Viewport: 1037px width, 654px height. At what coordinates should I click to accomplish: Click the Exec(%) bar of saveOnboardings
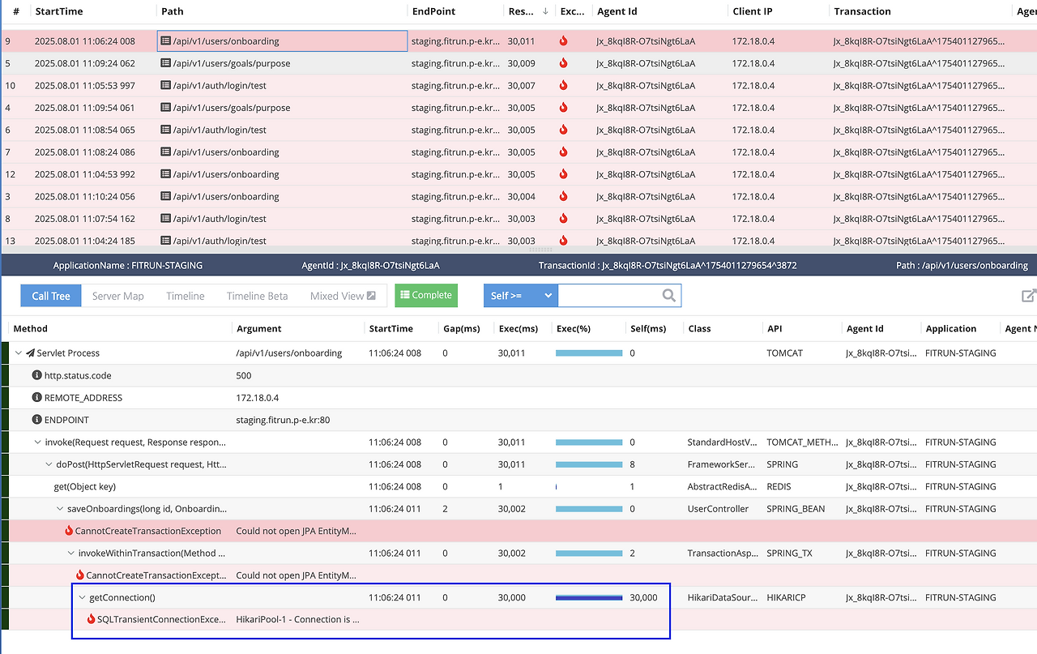pyautogui.click(x=589, y=509)
